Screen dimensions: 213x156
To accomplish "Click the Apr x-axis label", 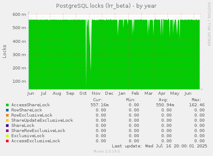I will (162, 93).
